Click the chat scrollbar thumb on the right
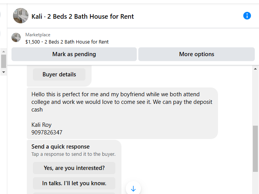The image size is (259, 194). coord(255,149)
